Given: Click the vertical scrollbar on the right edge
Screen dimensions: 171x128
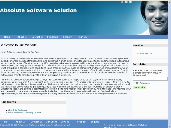Looking at the screenshot, I should [170, 64].
